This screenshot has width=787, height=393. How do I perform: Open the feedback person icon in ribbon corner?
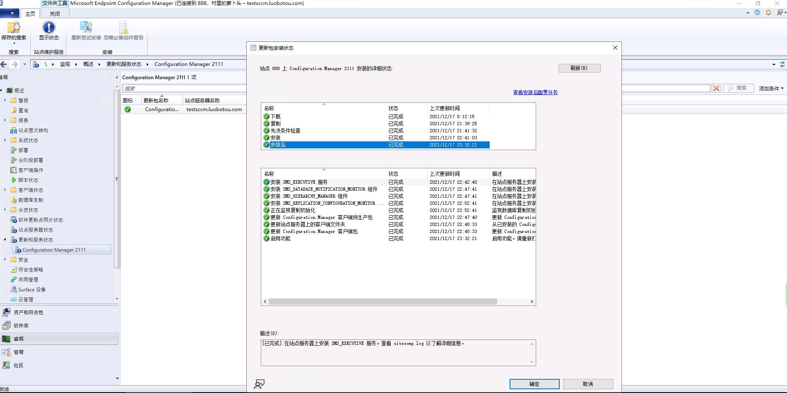tap(780, 13)
